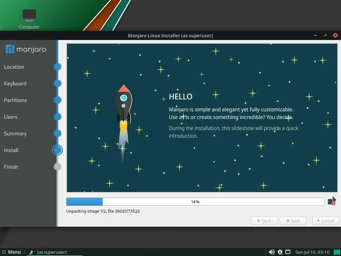
Task: Select the Keyboard step in the sidebar
Action: click(15, 84)
